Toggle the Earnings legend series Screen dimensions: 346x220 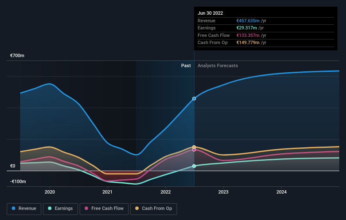click(x=60, y=209)
